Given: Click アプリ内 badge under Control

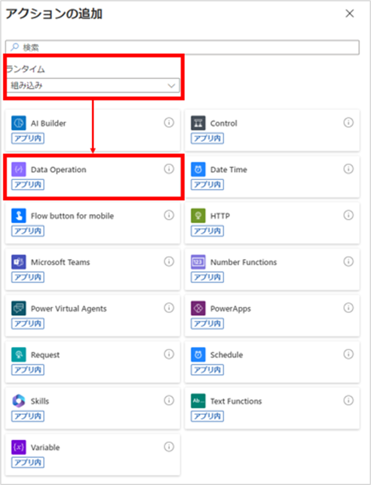Looking at the screenshot, I should (207, 138).
